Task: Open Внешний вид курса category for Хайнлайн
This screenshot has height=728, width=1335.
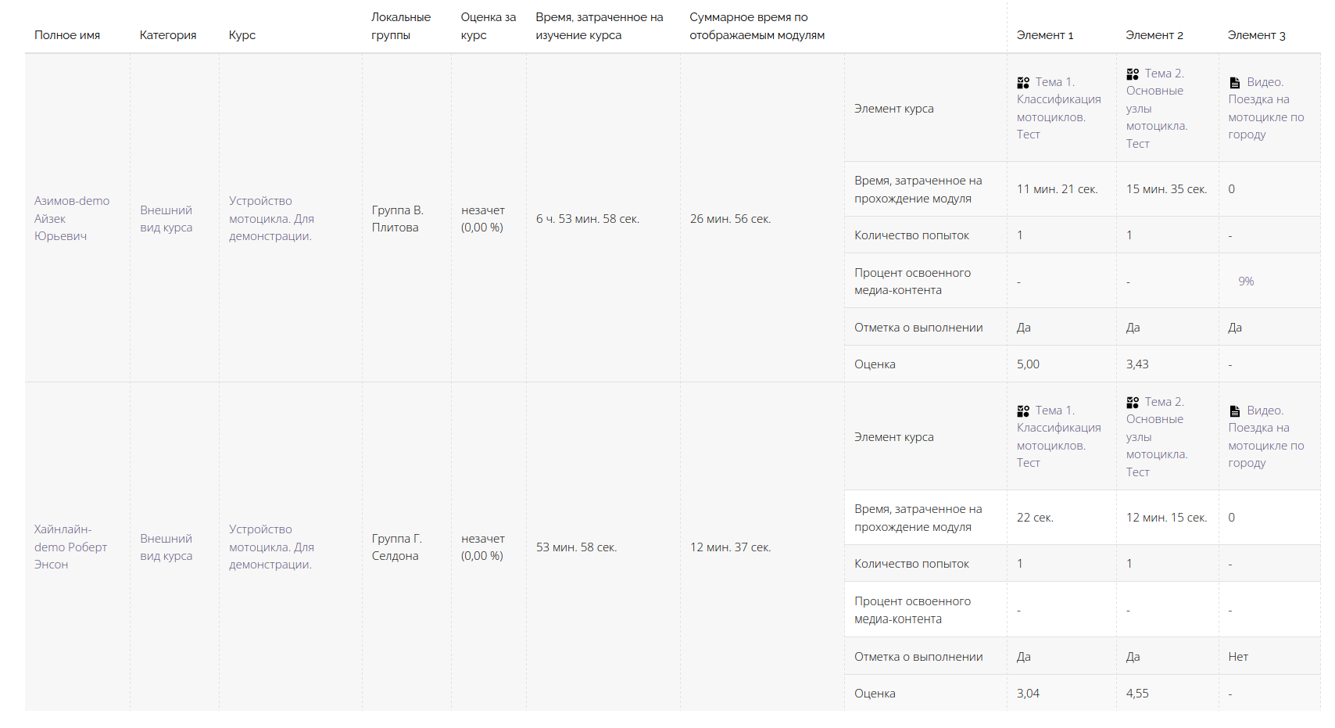Action: click(166, 547)
